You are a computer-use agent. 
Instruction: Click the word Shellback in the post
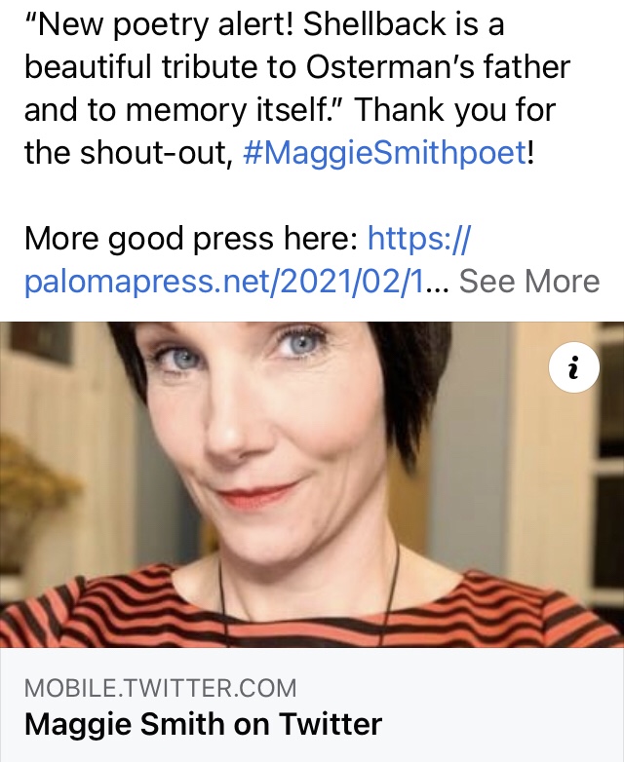click(375, 23)
